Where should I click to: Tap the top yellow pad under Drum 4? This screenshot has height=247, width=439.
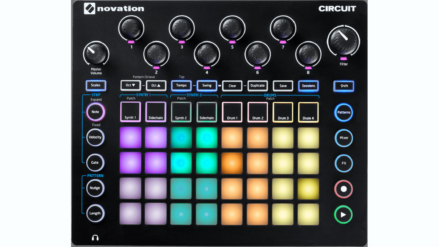coord(308,138)
